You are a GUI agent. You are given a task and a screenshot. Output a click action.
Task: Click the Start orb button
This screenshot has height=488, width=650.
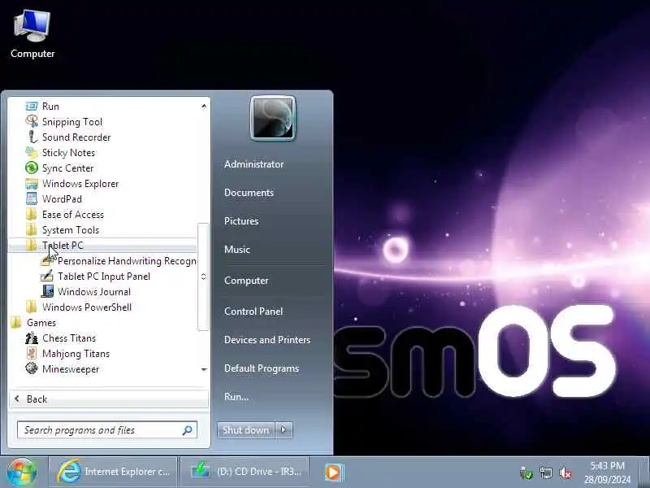pos(21,473)
